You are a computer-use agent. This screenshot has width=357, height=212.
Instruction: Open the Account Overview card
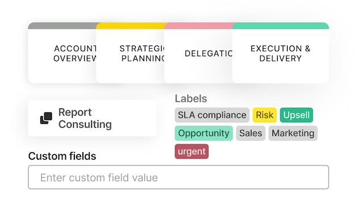(x=62, y=53)
